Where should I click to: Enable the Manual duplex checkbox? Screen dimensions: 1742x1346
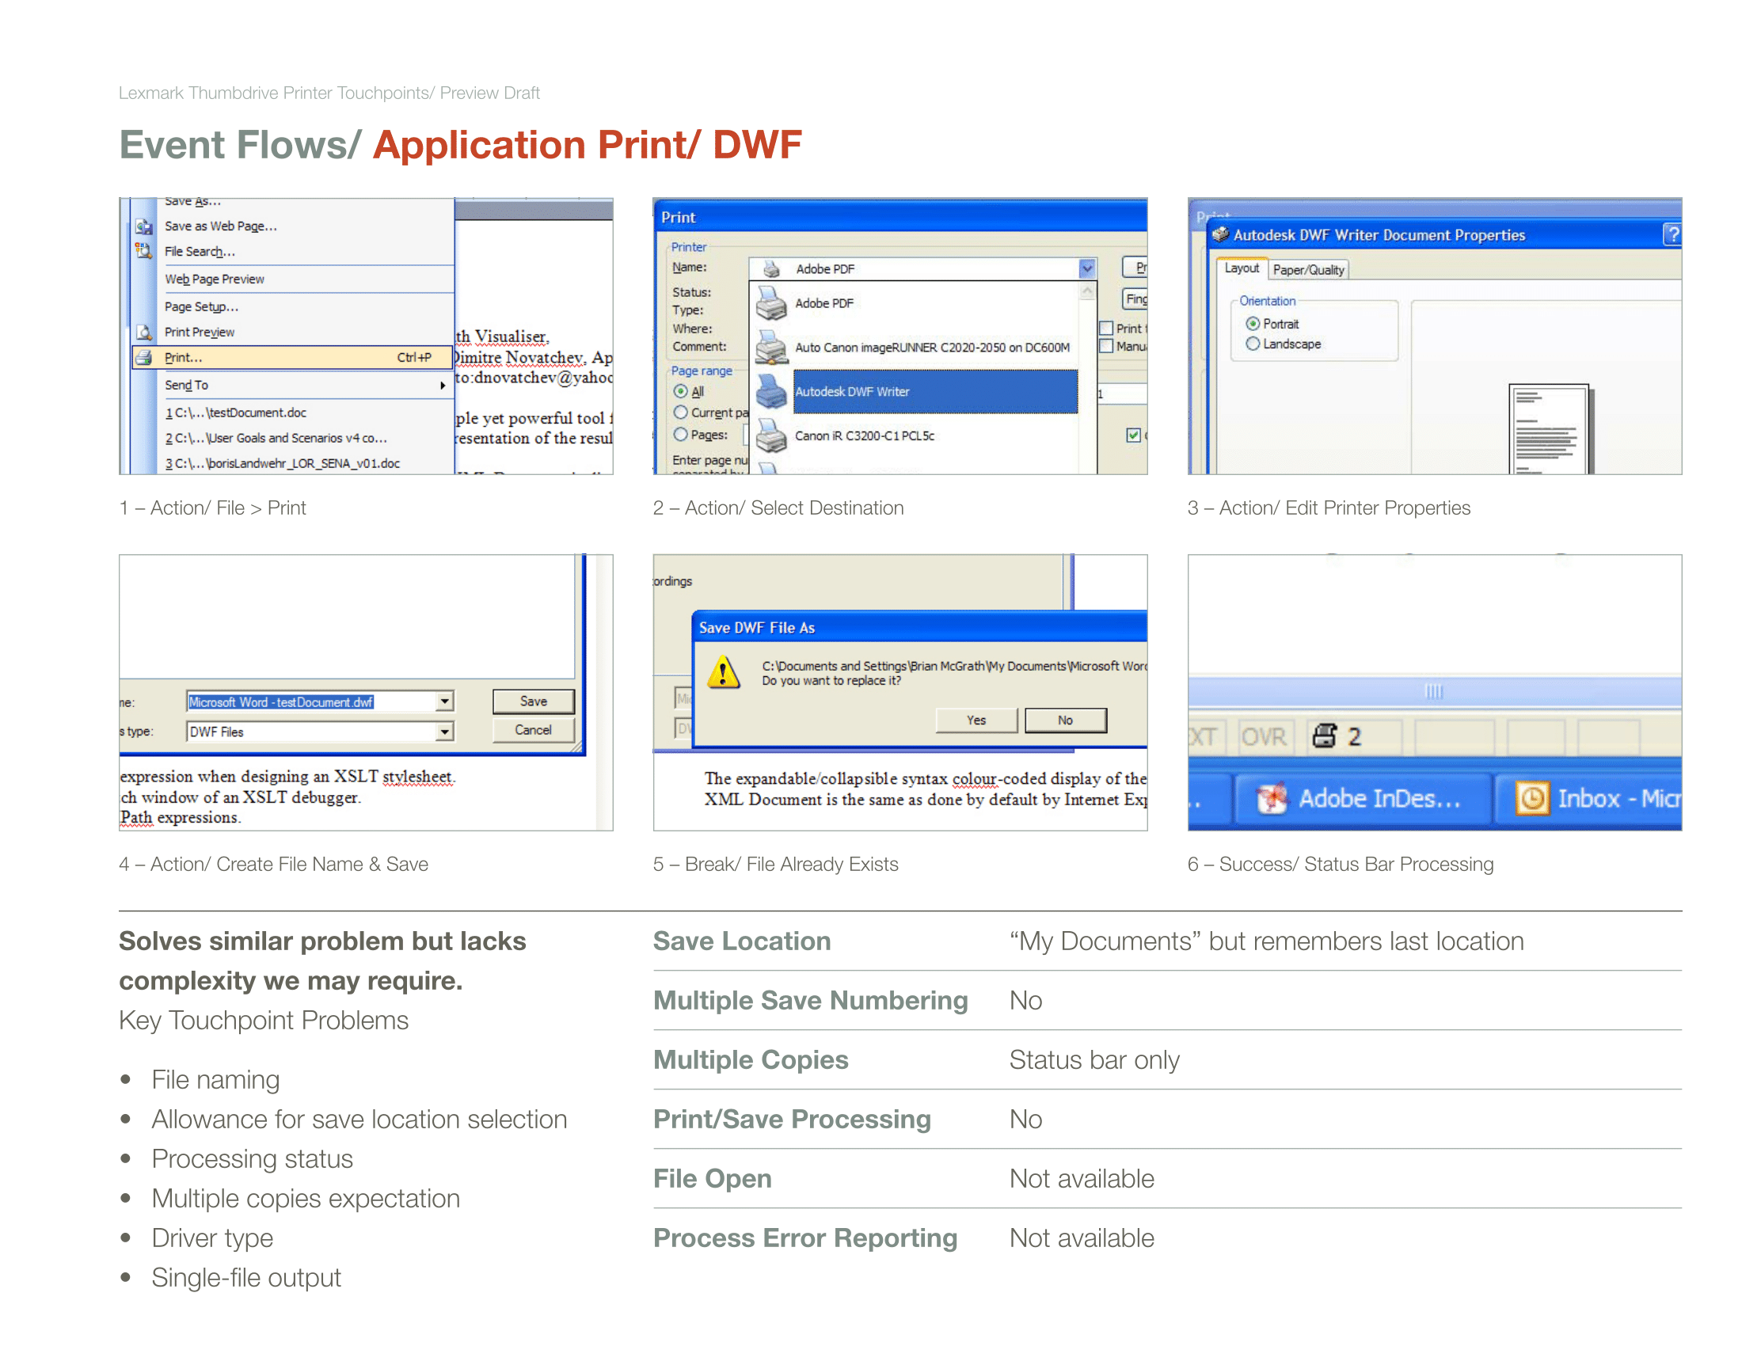(1106, 346)
